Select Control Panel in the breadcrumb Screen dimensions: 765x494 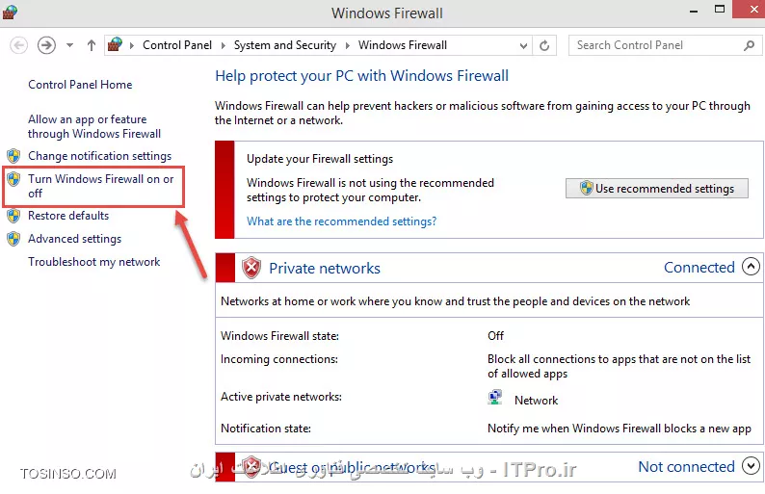[177, 45]
